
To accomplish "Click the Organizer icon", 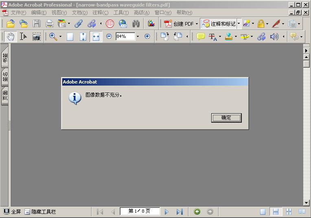I will [x=62, y=24].
